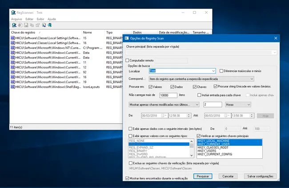Uncheck Mostrar itens encontrados durante a verificação
289x188 pixels.
[x=127, y=178]
